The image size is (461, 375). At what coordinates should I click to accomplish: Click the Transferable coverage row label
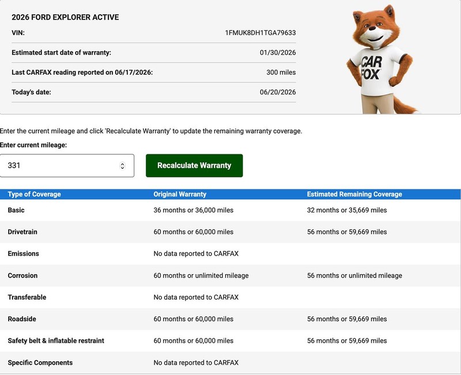[27, 297]
